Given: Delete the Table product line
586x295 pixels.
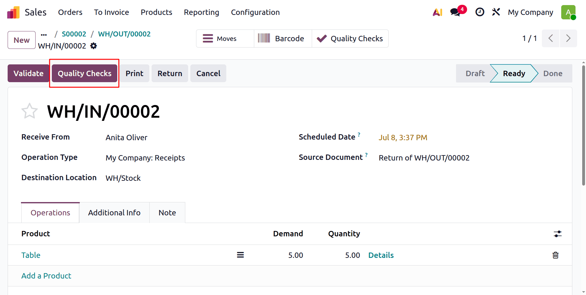Looking at the screenshot, I should coord(555,255).
